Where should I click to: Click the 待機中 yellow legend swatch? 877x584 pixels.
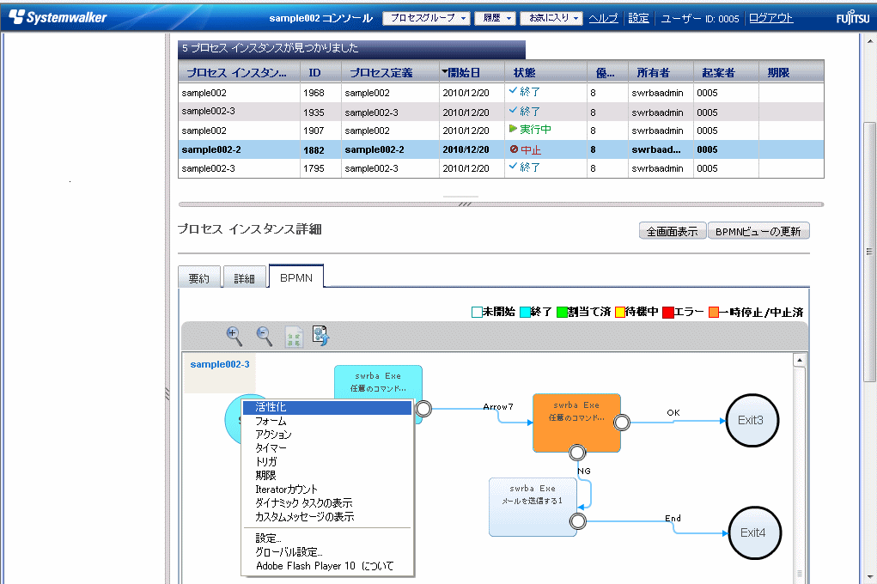click(619, 312)
